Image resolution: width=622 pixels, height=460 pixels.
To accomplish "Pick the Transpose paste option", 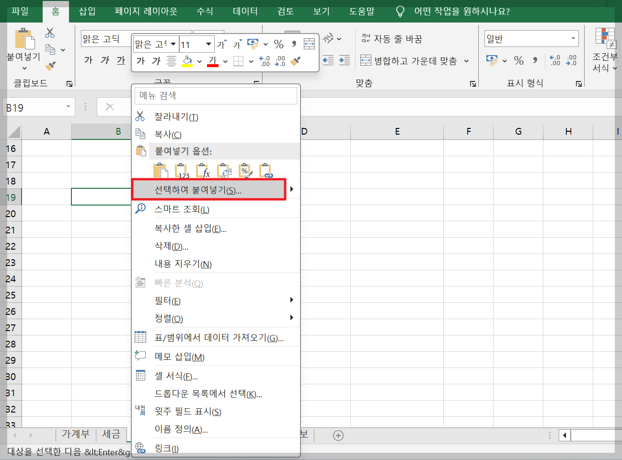I will (x=224, y=171).
